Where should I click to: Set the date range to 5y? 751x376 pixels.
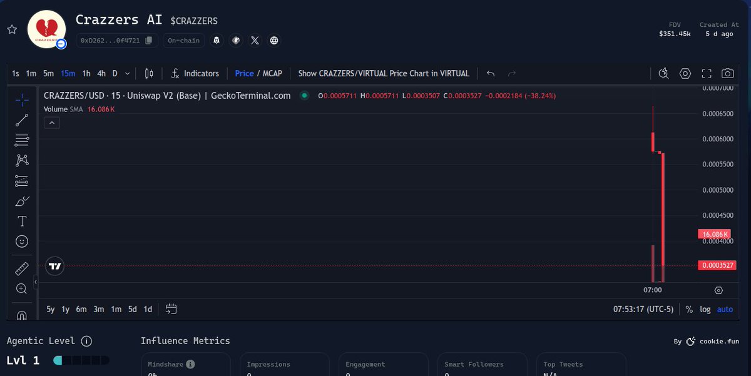click(51, 309)
